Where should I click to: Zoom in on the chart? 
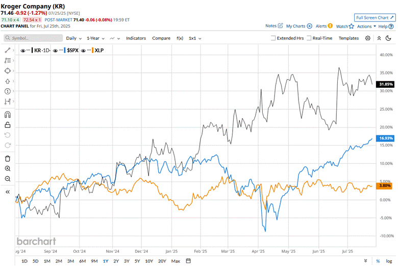coord(7,168)
